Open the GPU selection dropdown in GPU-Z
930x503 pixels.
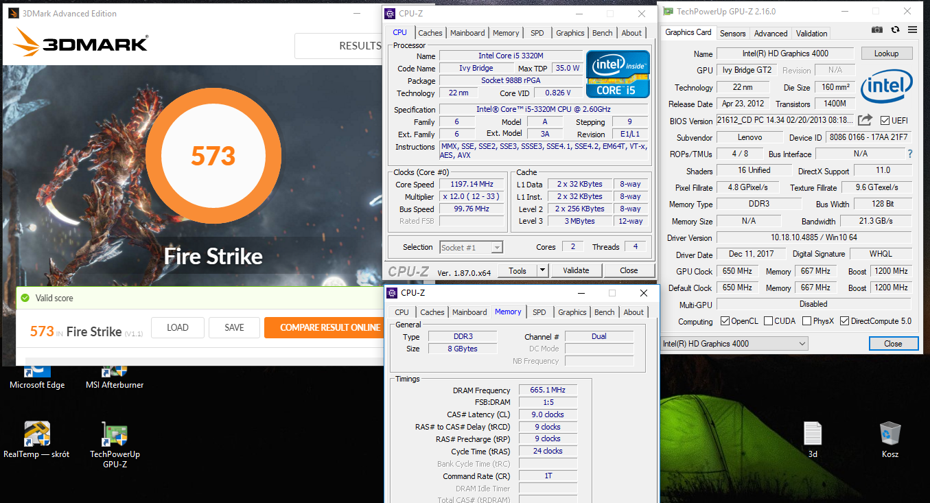[734, 343]
